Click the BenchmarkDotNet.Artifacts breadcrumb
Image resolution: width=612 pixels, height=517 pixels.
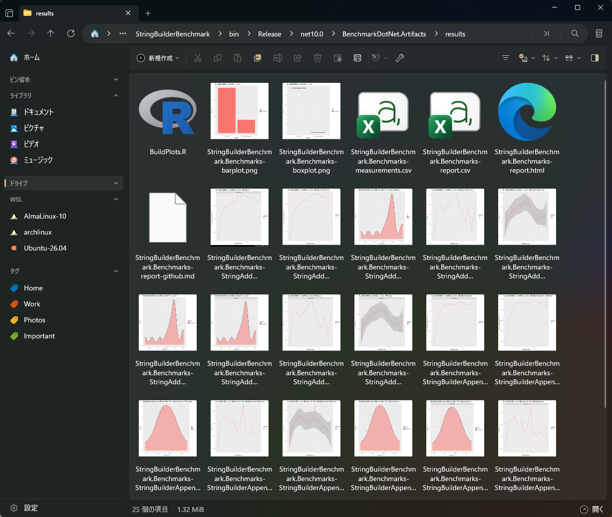click(384, 34)
